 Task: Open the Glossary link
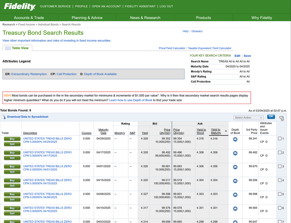pyautogui.click(x=197, y=31)
